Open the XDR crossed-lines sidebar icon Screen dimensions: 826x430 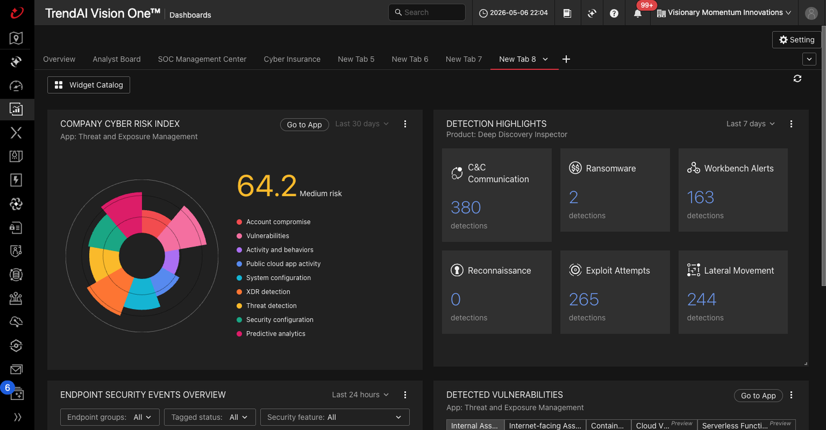pos(17,133)
